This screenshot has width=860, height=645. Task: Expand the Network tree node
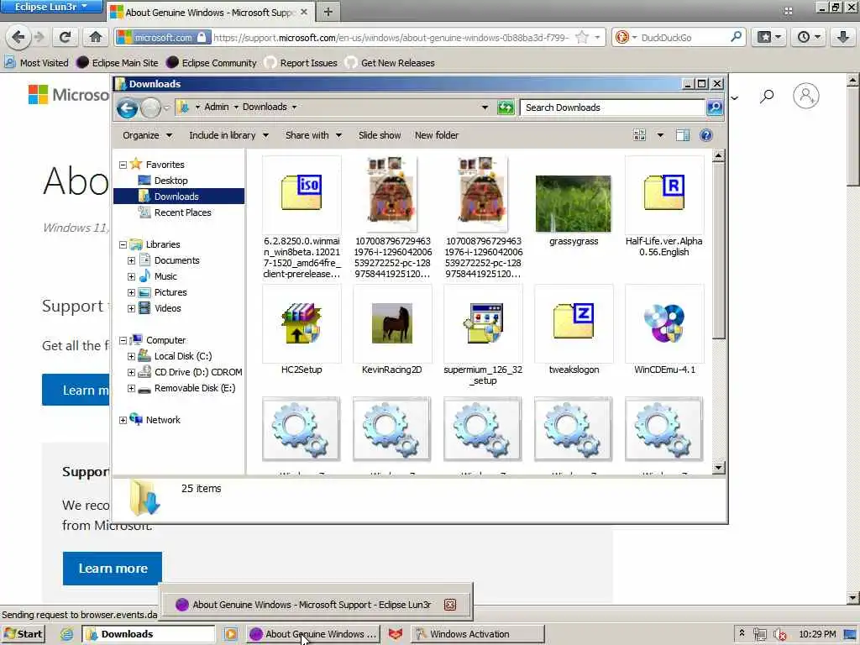(x=123, y=420)
